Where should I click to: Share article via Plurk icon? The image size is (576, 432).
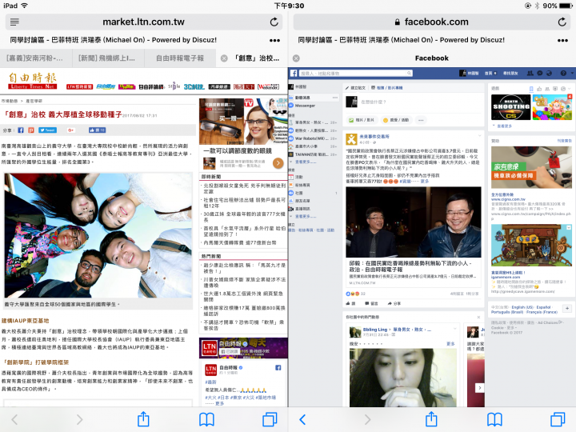pyautogui.click(x=31, y=130)
